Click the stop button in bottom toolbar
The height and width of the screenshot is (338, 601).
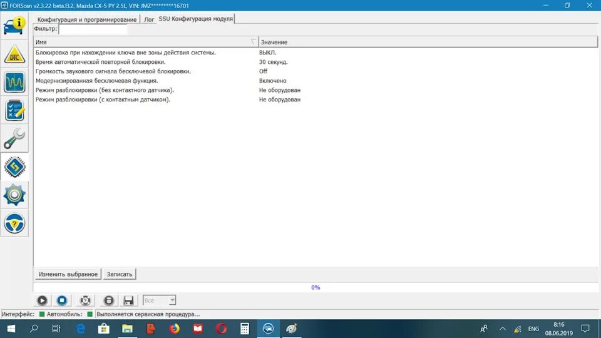point(62,300)
